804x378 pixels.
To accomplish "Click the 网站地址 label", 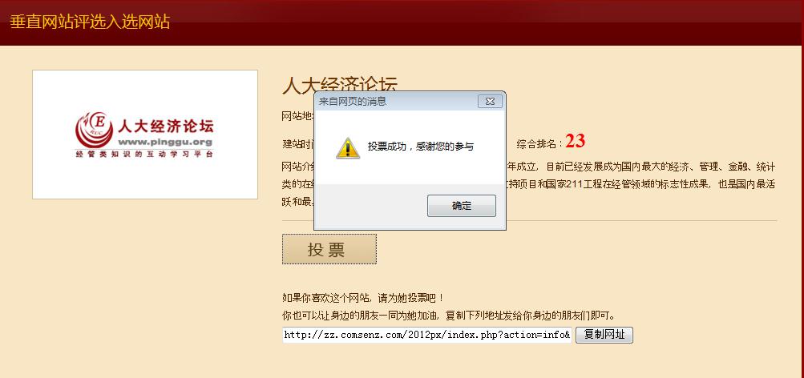I will click(x=298, y=116).
